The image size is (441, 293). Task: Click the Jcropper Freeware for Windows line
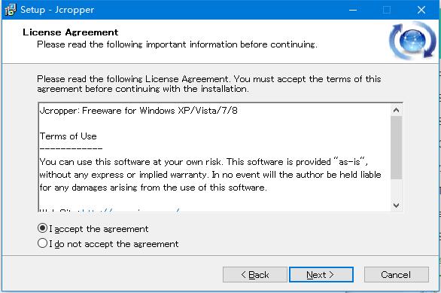(138, 110)
